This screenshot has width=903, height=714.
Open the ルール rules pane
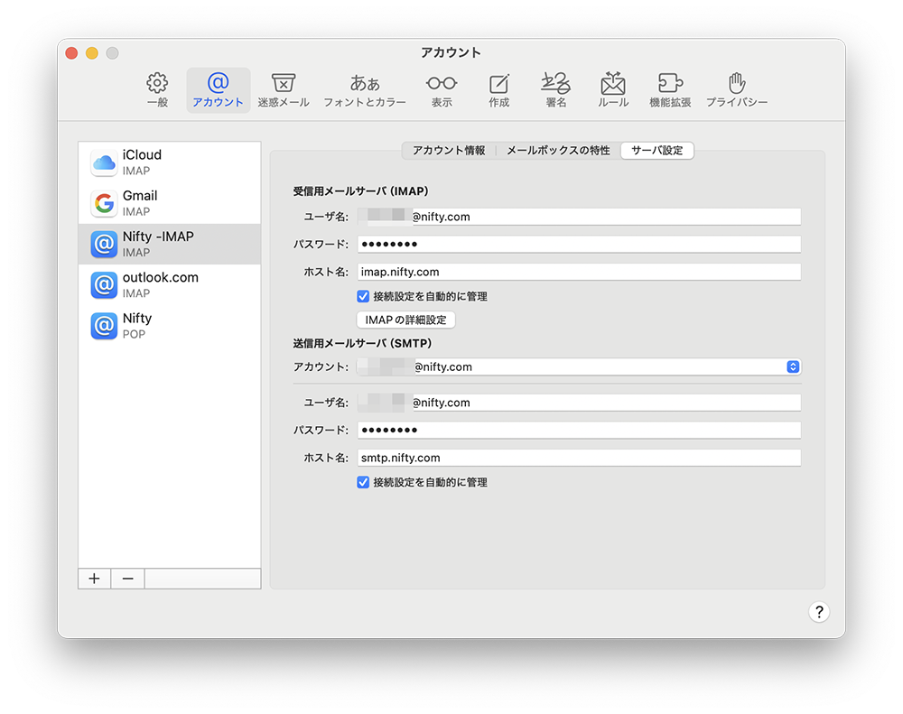(x=613, y=90)
